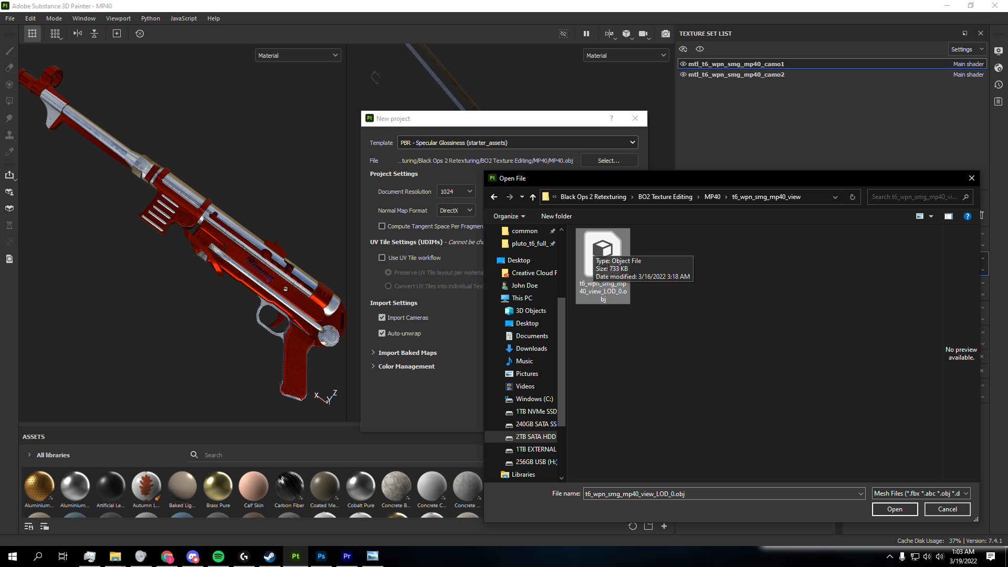Image resolution: width=1008 pixels, height=567 pixels.
Task: Open the JavaScript menu
Action: click(184, 18)
